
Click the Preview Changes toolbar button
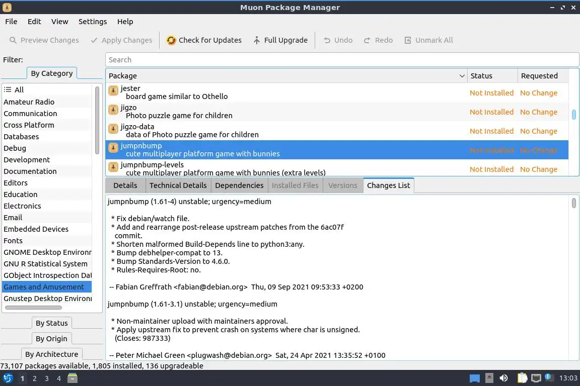click(x=44, y=40)
